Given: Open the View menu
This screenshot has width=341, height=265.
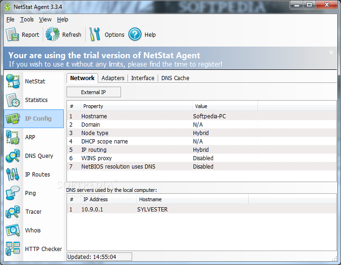Looking at the screenshot, I should pyautogui.click(x=45, y=20).
